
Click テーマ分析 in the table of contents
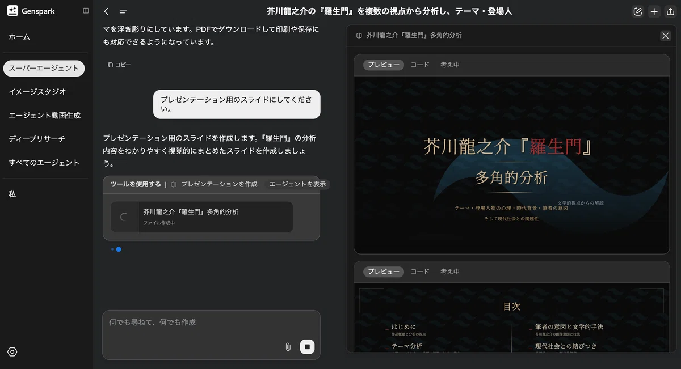click(x=407, y=346)
